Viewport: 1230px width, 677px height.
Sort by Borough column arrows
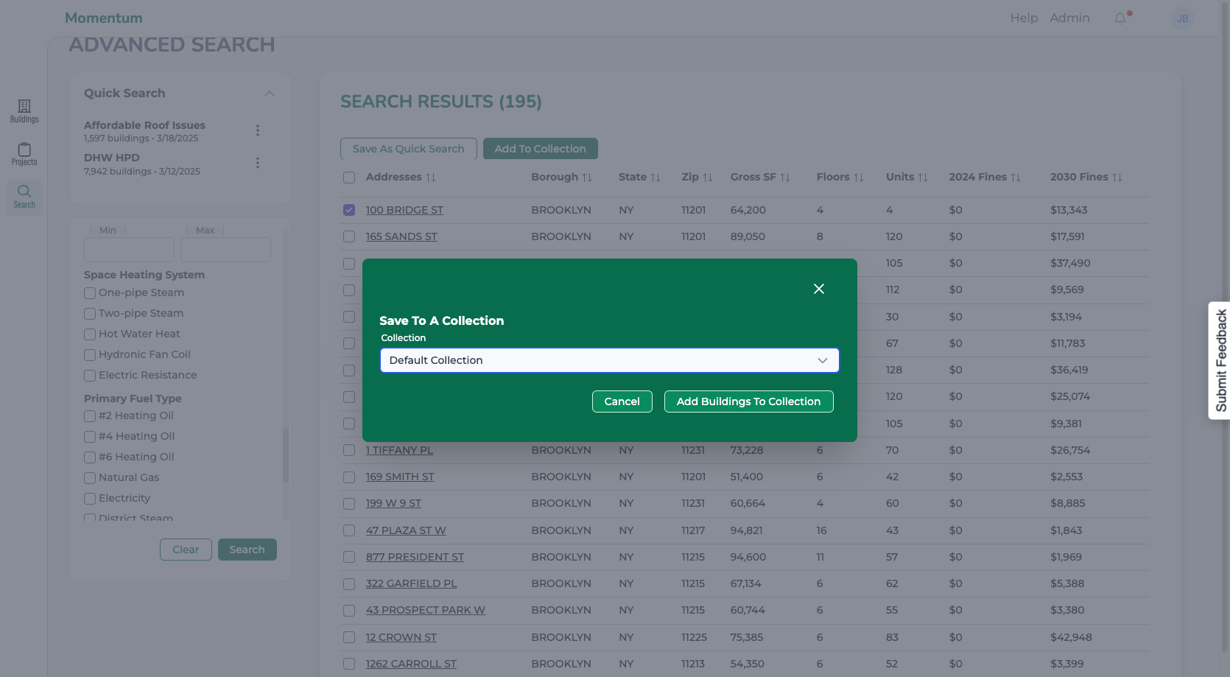[x=587, y=178]
